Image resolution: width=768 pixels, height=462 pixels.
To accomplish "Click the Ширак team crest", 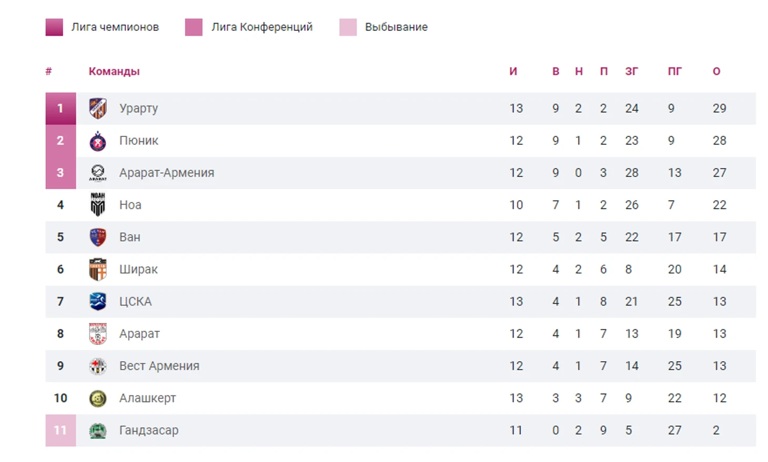I will 98,269.
